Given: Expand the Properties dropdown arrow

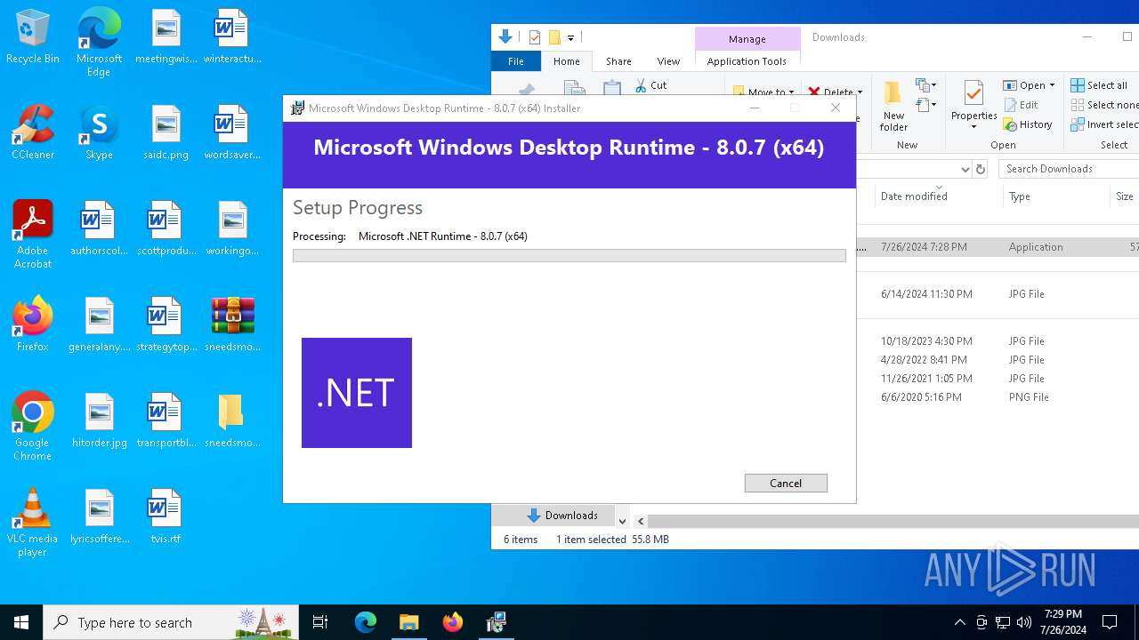Looking at the screenshot, I should (973, 126).
